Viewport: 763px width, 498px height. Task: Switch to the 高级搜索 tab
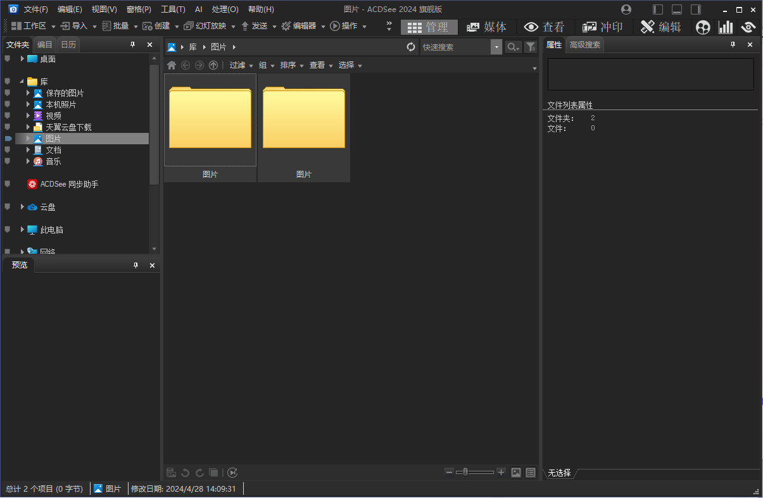(584, 45)
